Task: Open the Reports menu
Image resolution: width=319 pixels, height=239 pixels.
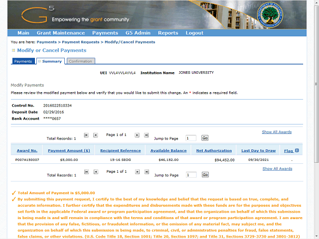Action: pos(168,33)
